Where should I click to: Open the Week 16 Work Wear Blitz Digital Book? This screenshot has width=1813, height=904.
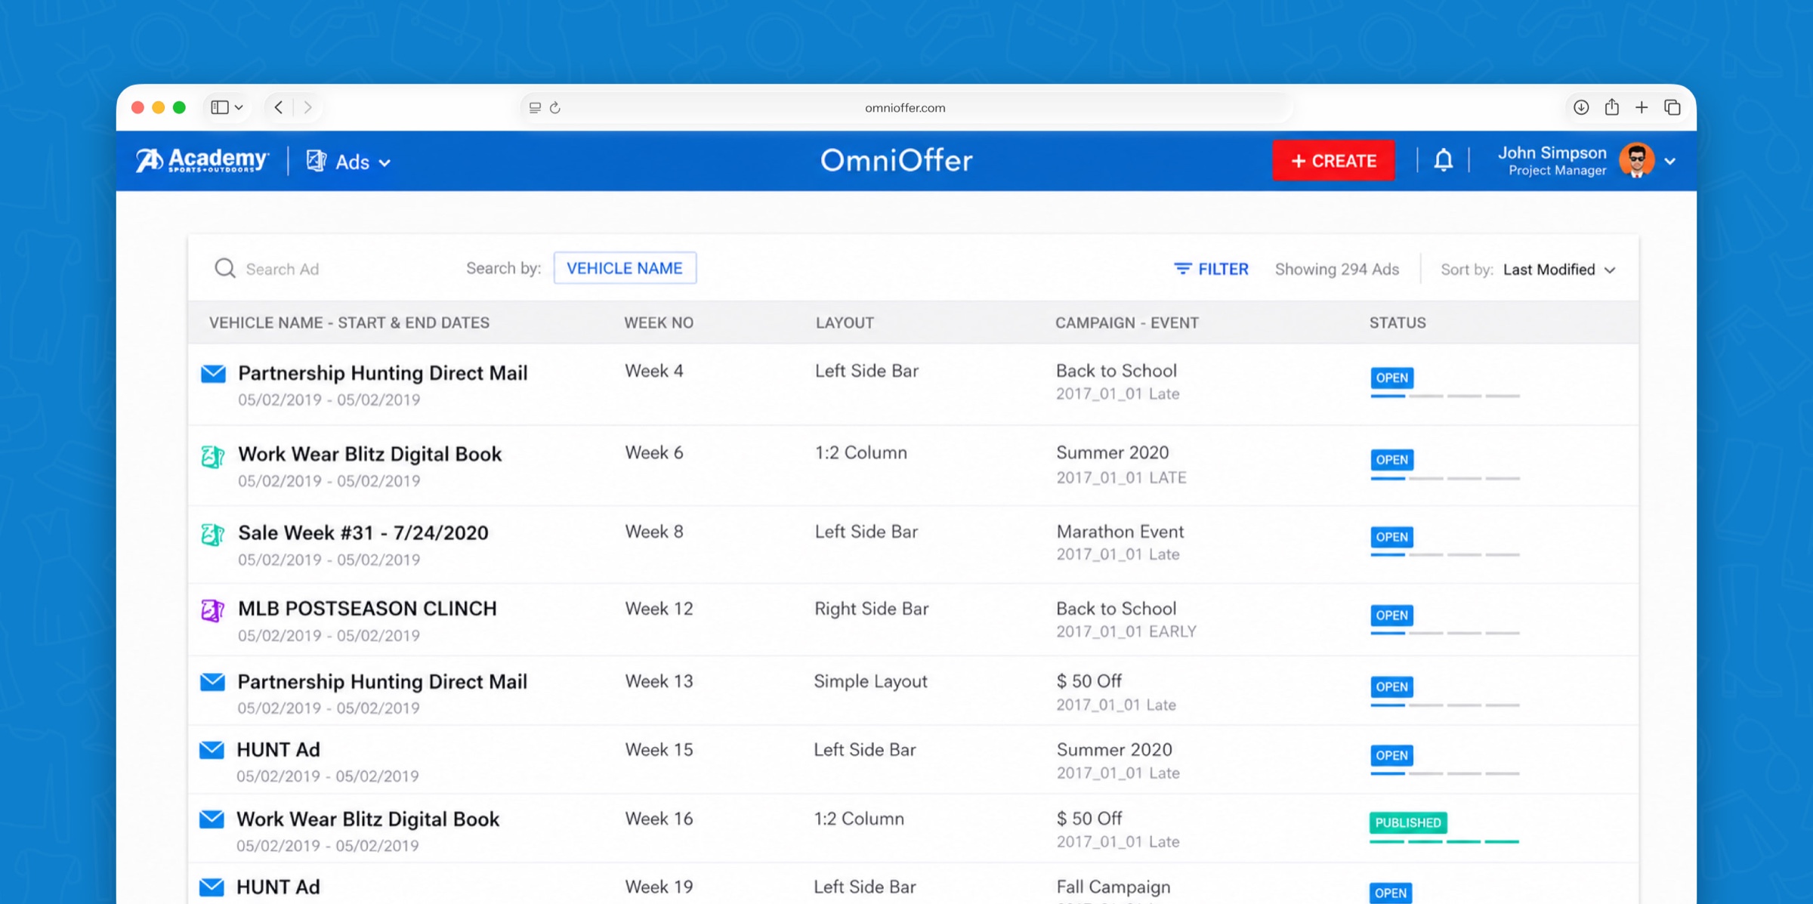click(368, 819)
